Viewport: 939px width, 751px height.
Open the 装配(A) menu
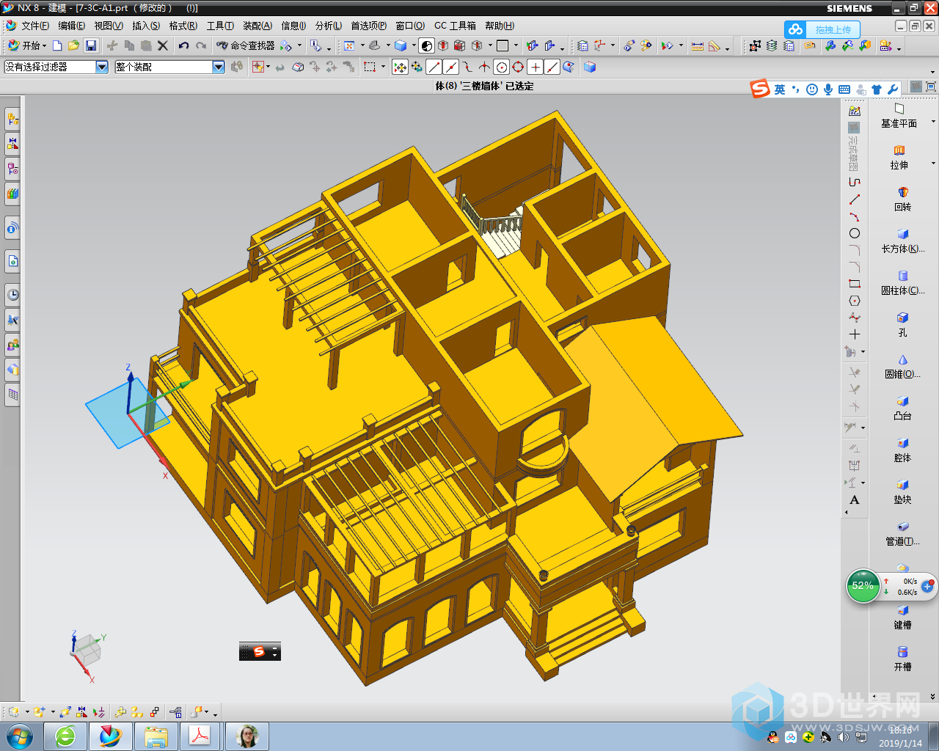tap(257, 26)
